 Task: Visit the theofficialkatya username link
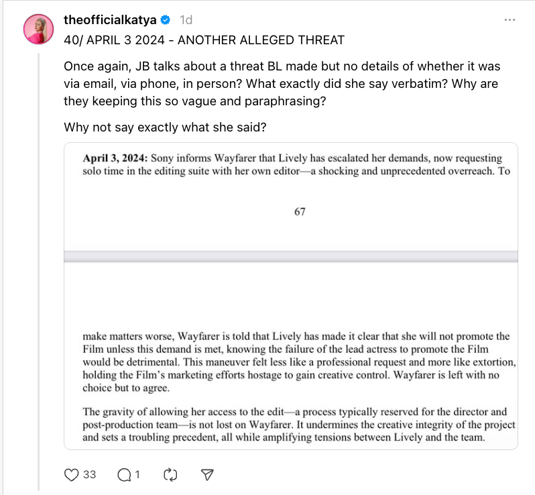pyautogui.click(x=111, y=20)
